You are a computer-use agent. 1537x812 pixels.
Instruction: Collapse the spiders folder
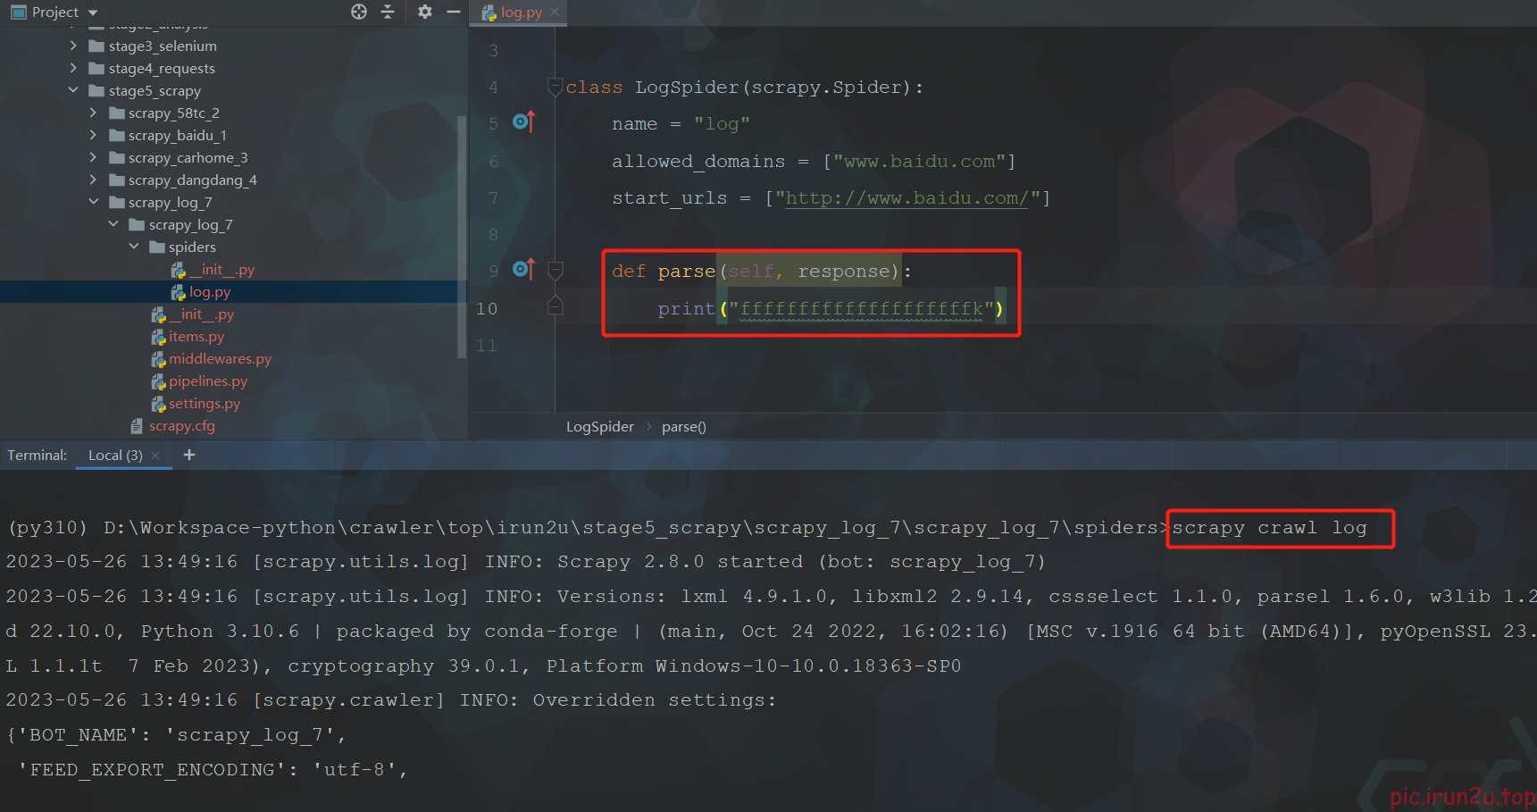134,247
